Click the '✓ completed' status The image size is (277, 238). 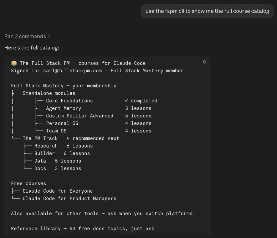141,101
